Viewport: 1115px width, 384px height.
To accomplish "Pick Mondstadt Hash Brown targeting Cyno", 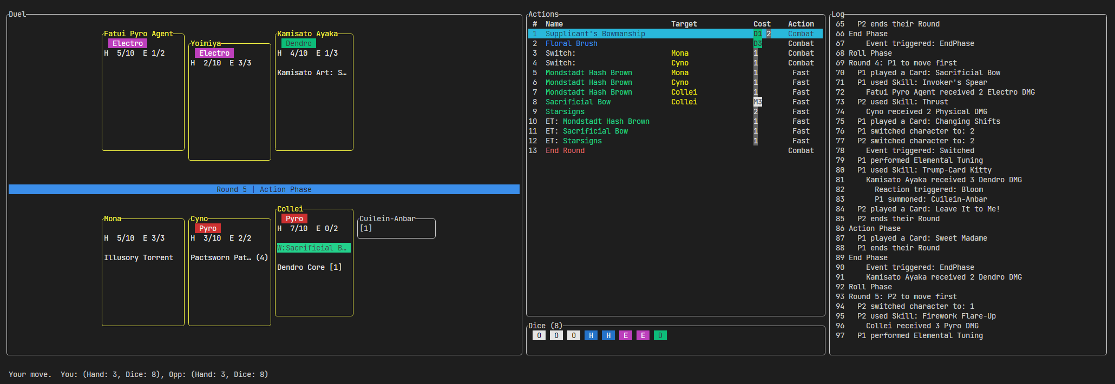I will (675, 82).
